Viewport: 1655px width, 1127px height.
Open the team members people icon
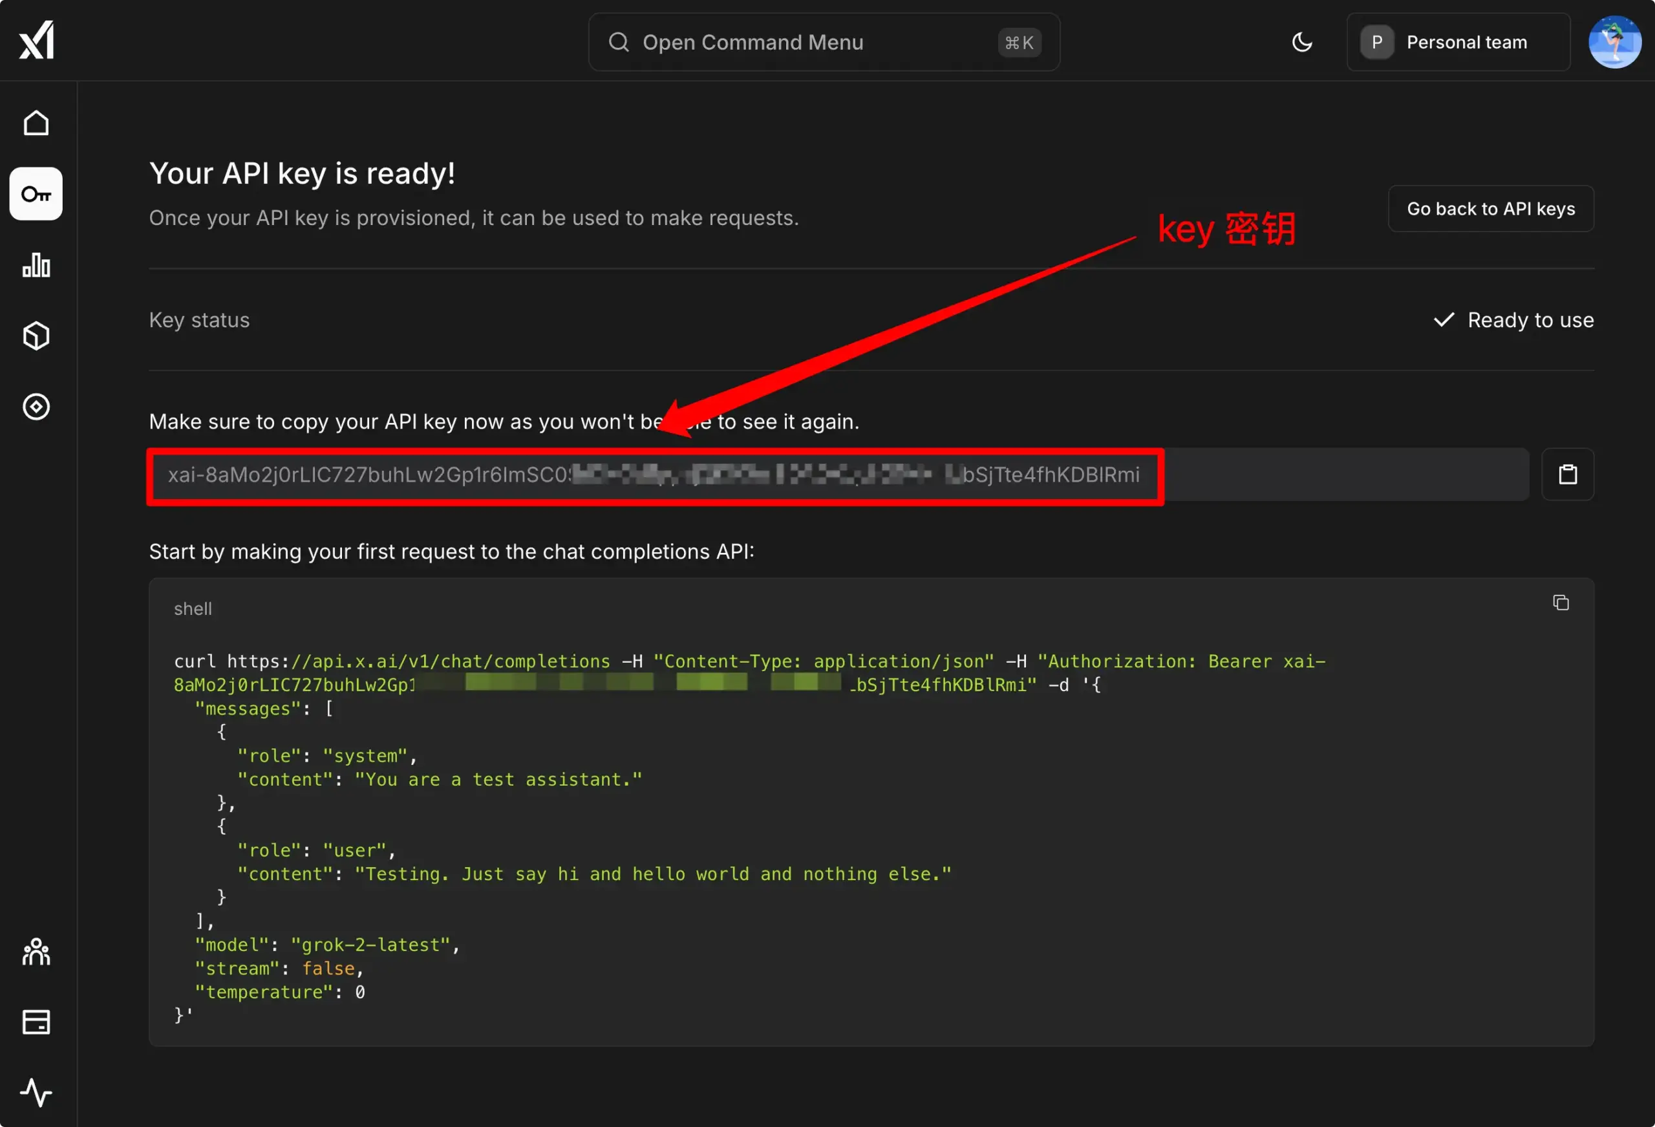tap(36, 952)
